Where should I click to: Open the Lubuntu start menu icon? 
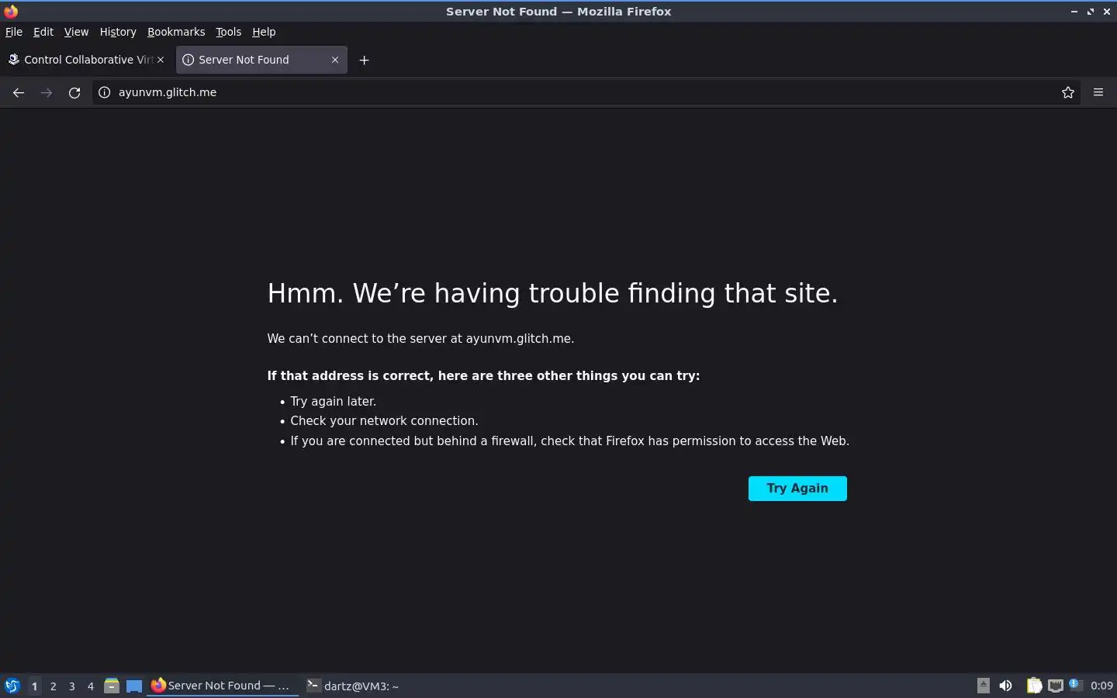(x=12, y=686)
